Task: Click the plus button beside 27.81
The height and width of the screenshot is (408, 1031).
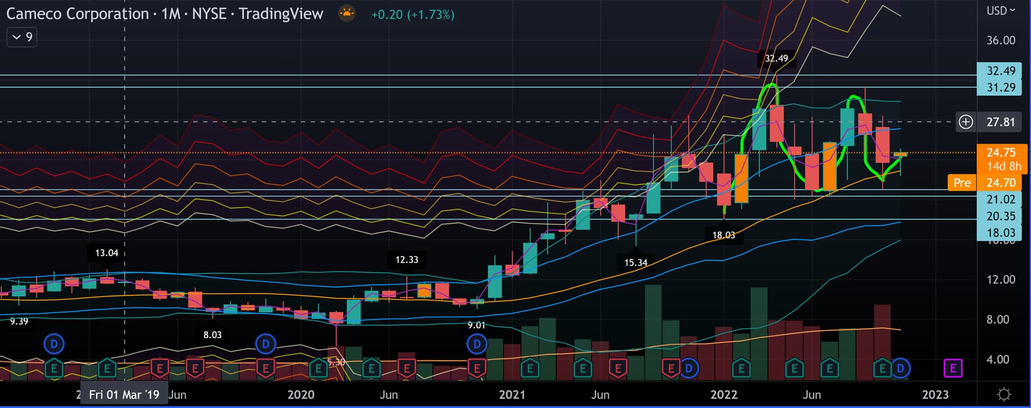Action: pyautogui.click(x=965, y=122)
